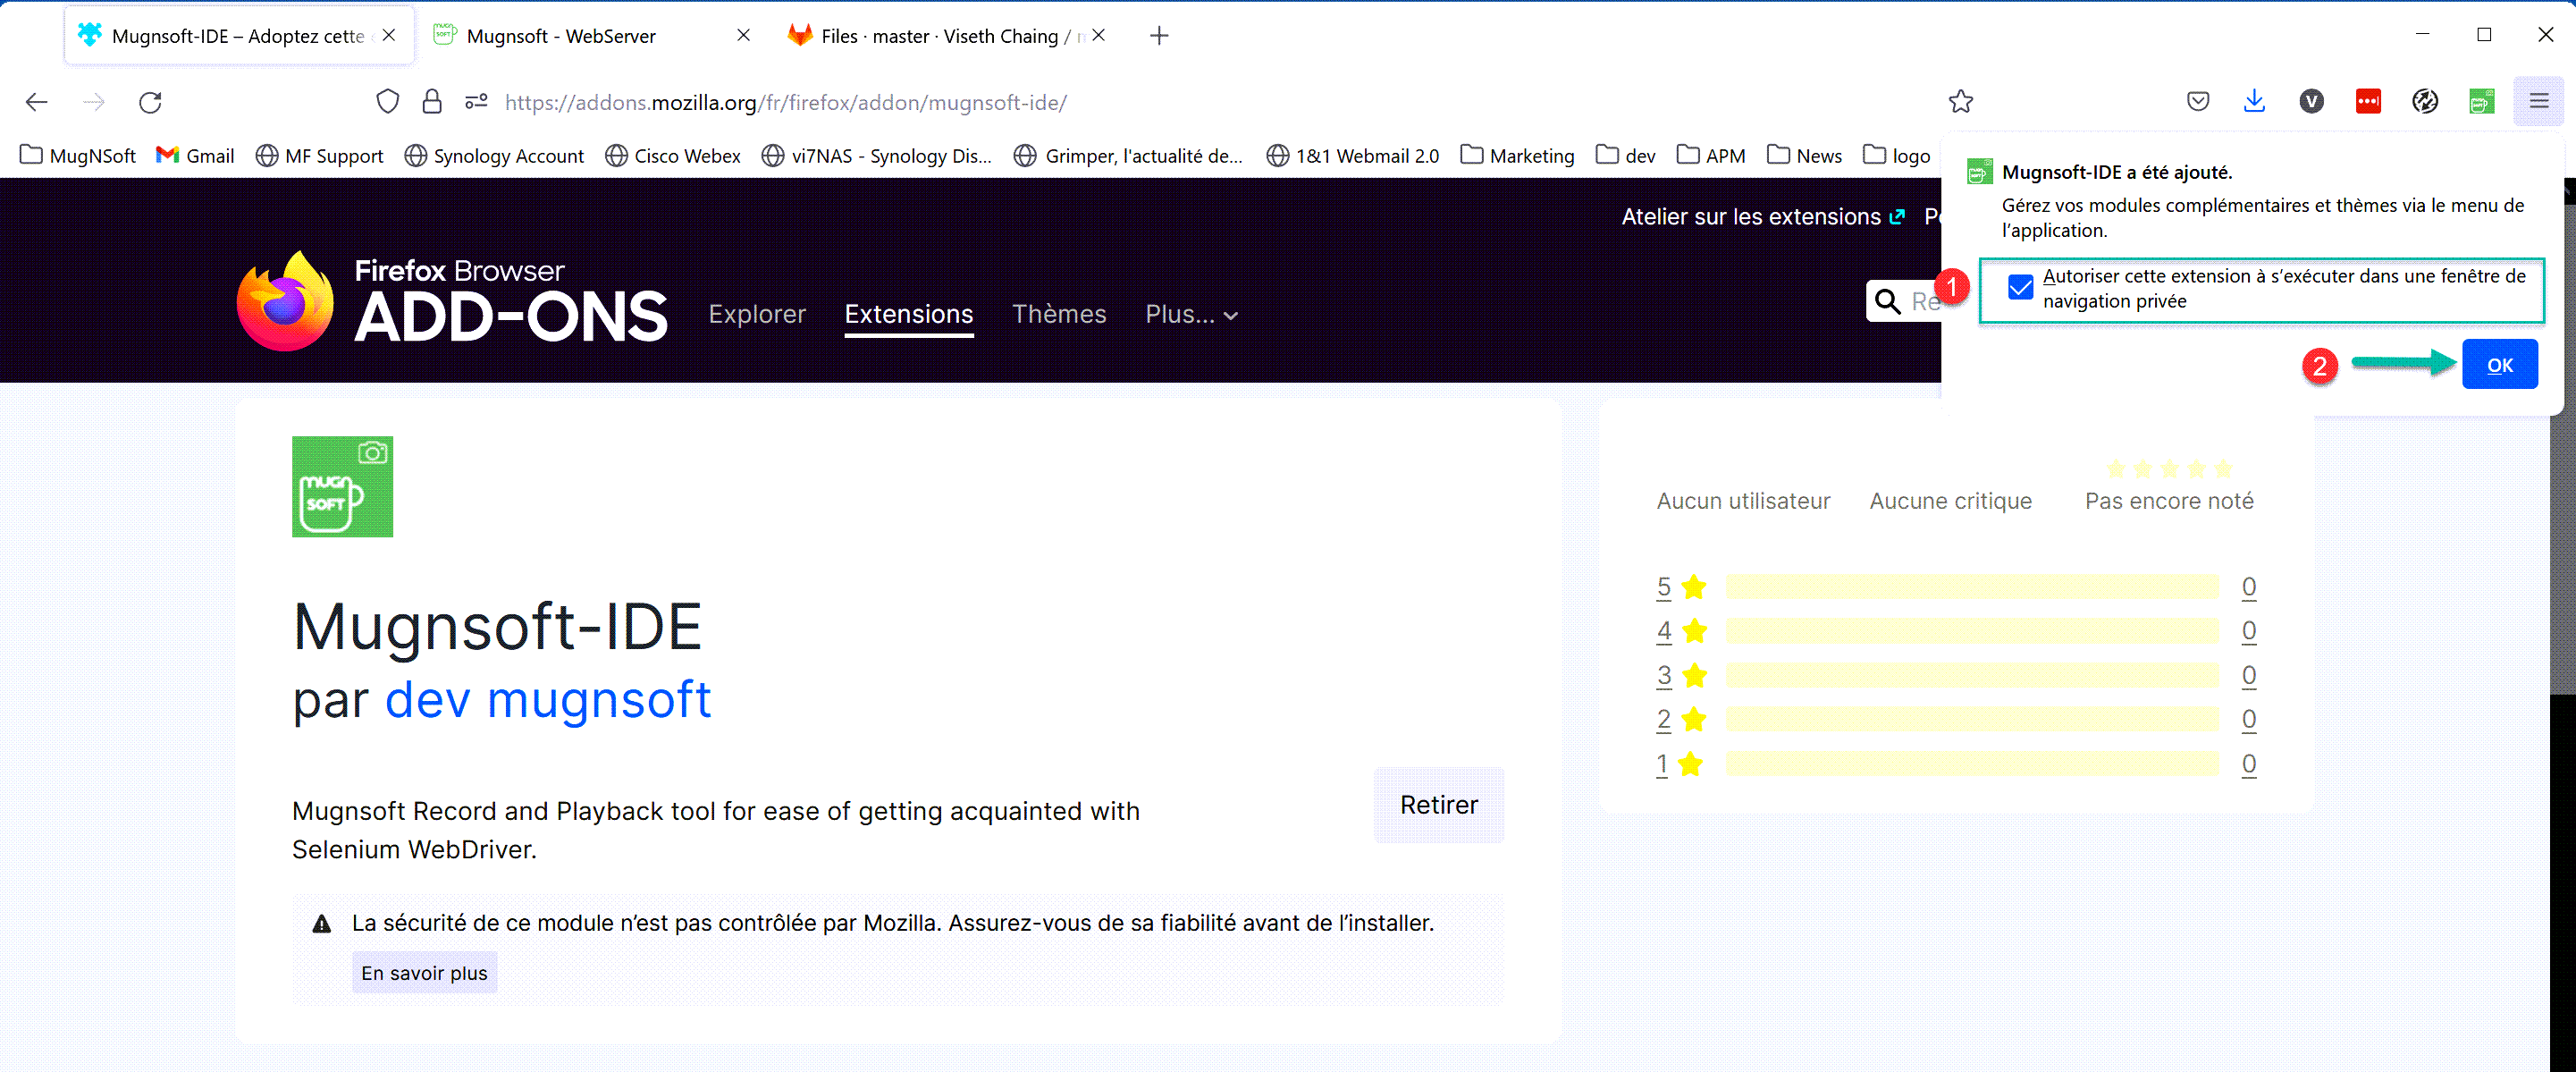
Task: Open the vi7NAS Synology bookmark
Action: click(x=877, y=156)
